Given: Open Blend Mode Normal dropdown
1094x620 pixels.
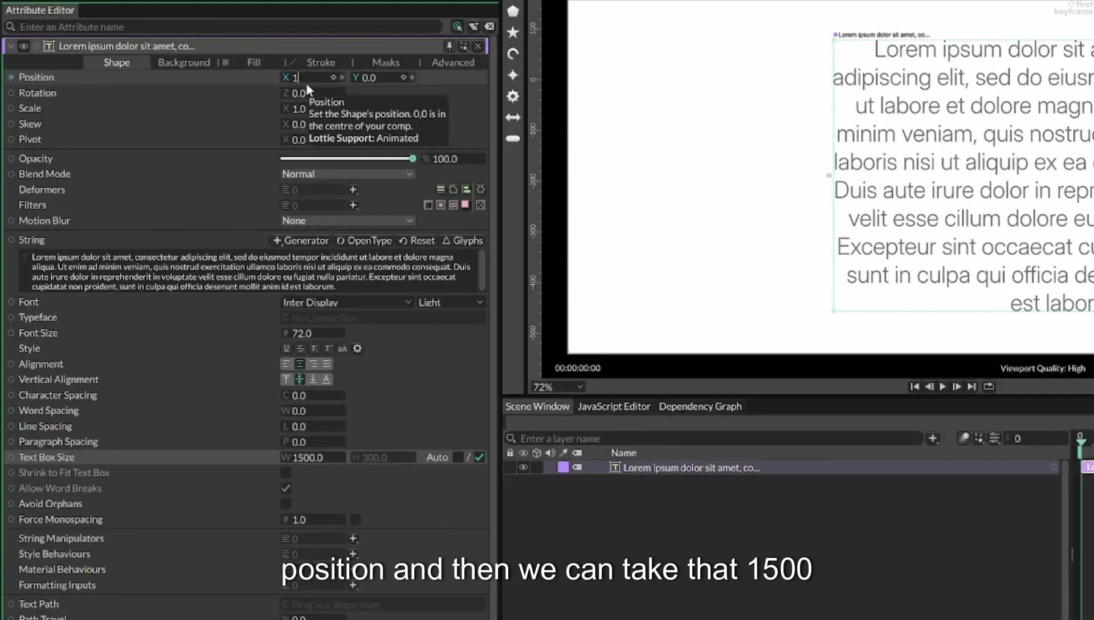Looking at the screenshot, I should pos(348,174).
